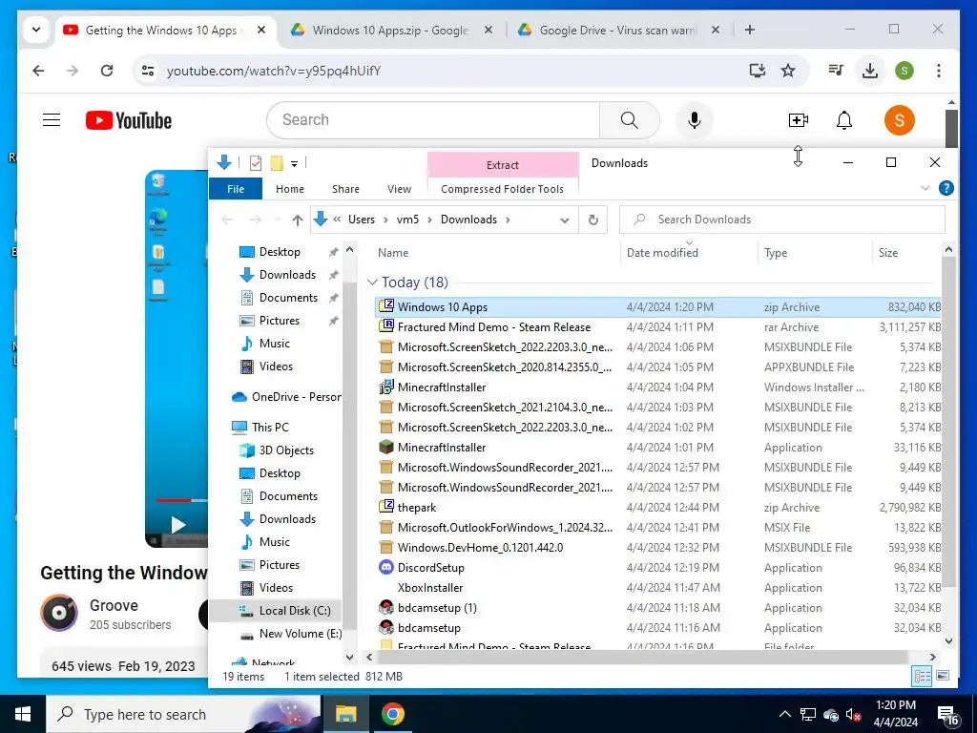Click Users in the breadcrumb path
Viewport: 977px width, 733px height.
[x=362, y=220]
